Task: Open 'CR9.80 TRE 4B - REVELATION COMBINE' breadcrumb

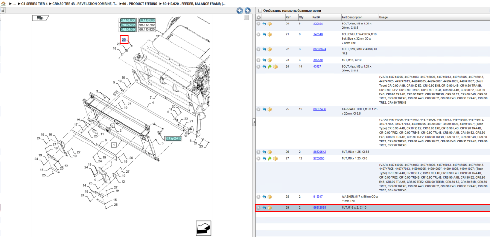Action: [x=85, y=4]
